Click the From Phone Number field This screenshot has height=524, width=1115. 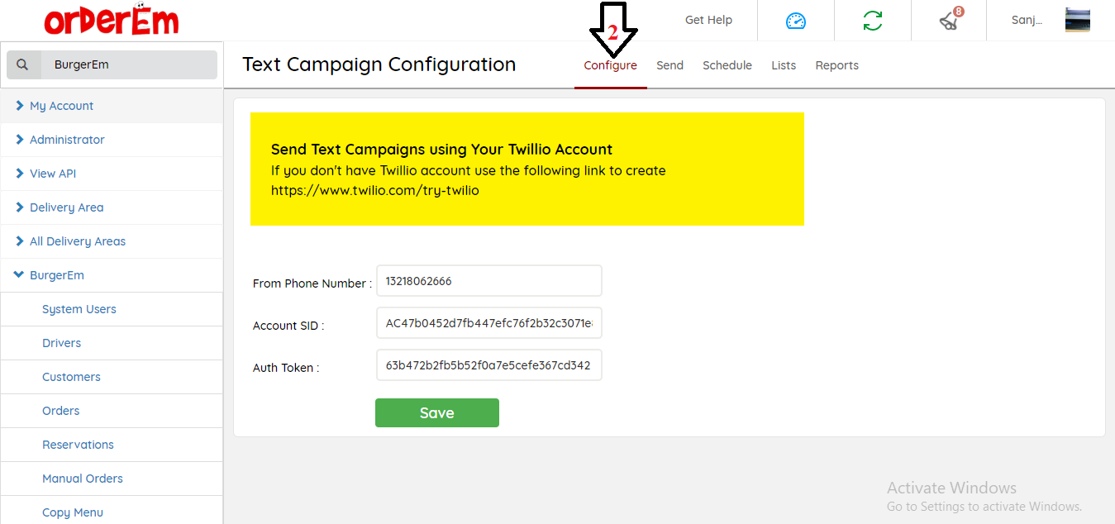tap(488, 281)
